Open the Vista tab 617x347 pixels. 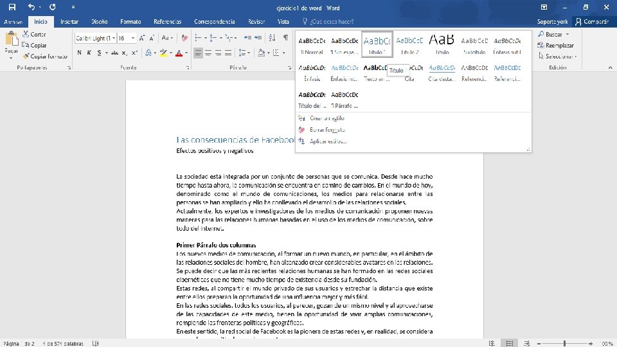coord(283,22)
